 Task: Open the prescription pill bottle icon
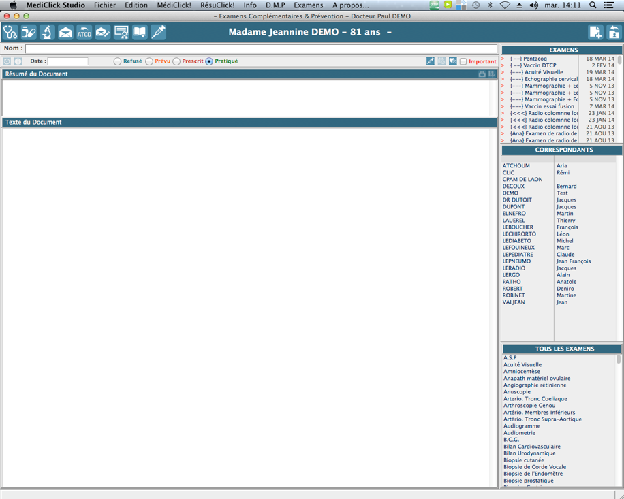[x=29, y=32]
